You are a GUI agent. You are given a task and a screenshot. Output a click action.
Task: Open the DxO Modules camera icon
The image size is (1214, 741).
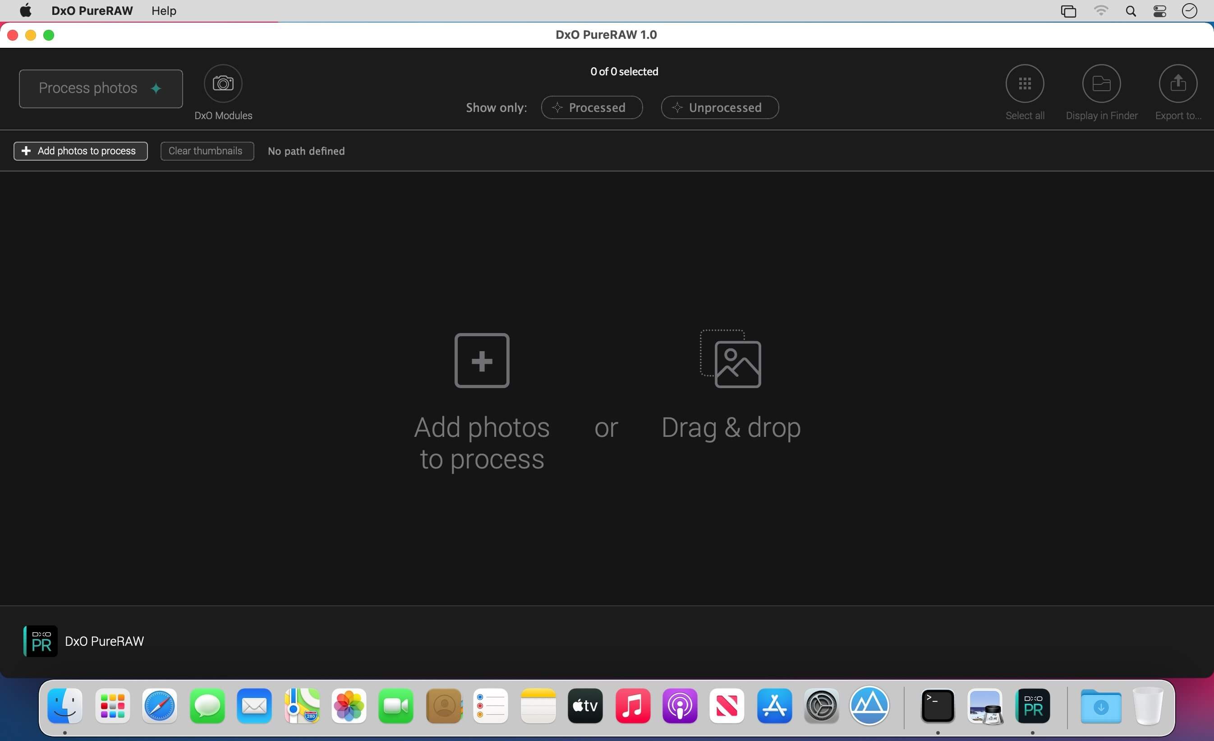point(223,83)
